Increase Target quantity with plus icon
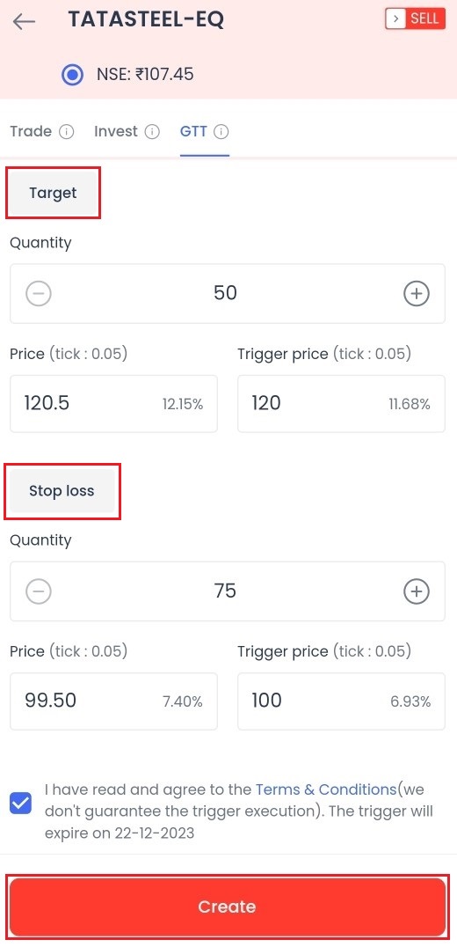The width and height of the screenshot is (457, 947). pyautogui.click(x=416, y=294)
